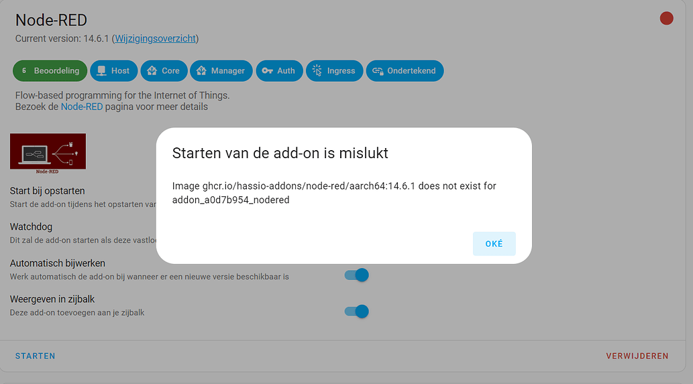The width and height of the screenshot is (693, 384).
Task: Click the Ondertekend signed icon chip
Action: (x=378, y=70)
